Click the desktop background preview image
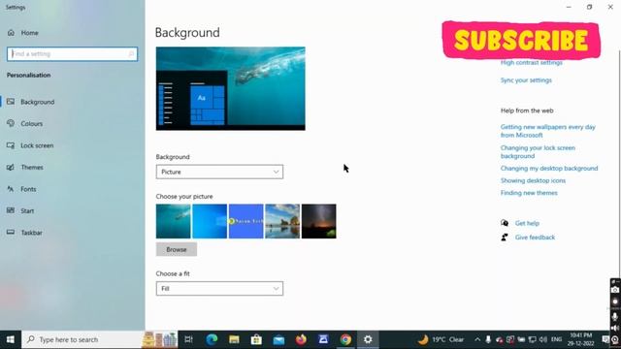 click(231, 88)
